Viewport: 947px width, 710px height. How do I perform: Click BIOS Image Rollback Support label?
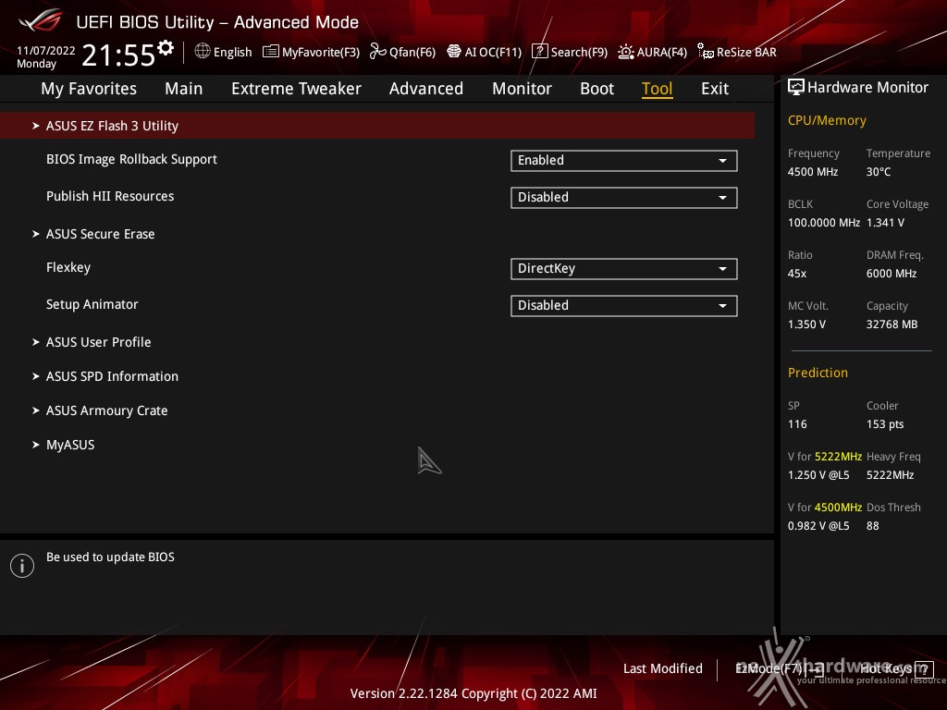[x=131, y=159]
